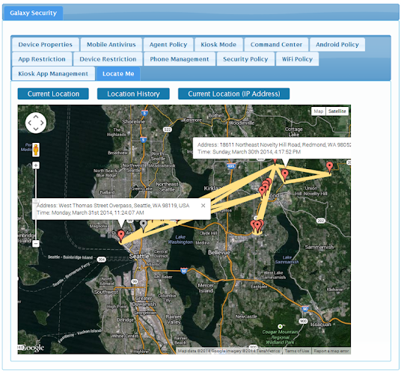The image size is (404, 374).
Task: Click the Current Location button
Action: [53, 94]
